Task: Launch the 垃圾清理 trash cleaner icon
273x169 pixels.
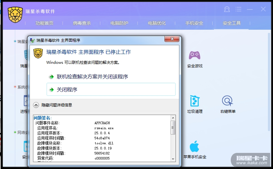Action: [195, 101]
